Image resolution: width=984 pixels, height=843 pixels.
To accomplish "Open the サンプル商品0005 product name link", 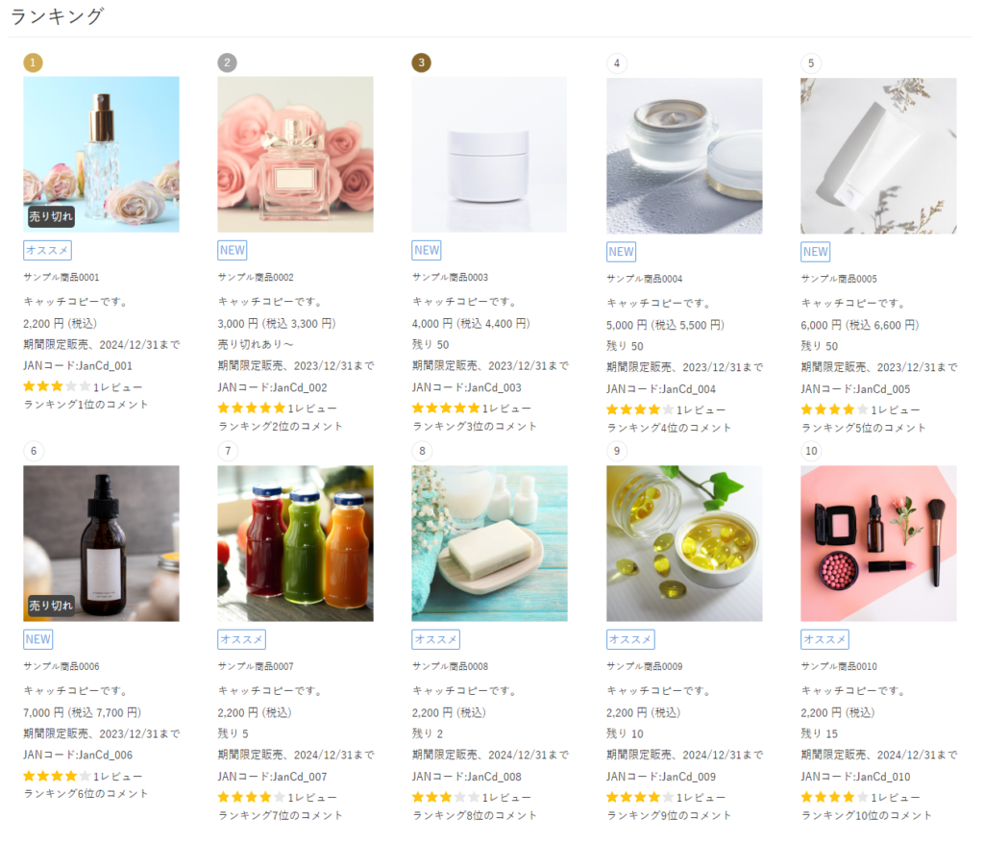I will pos(839,279).
